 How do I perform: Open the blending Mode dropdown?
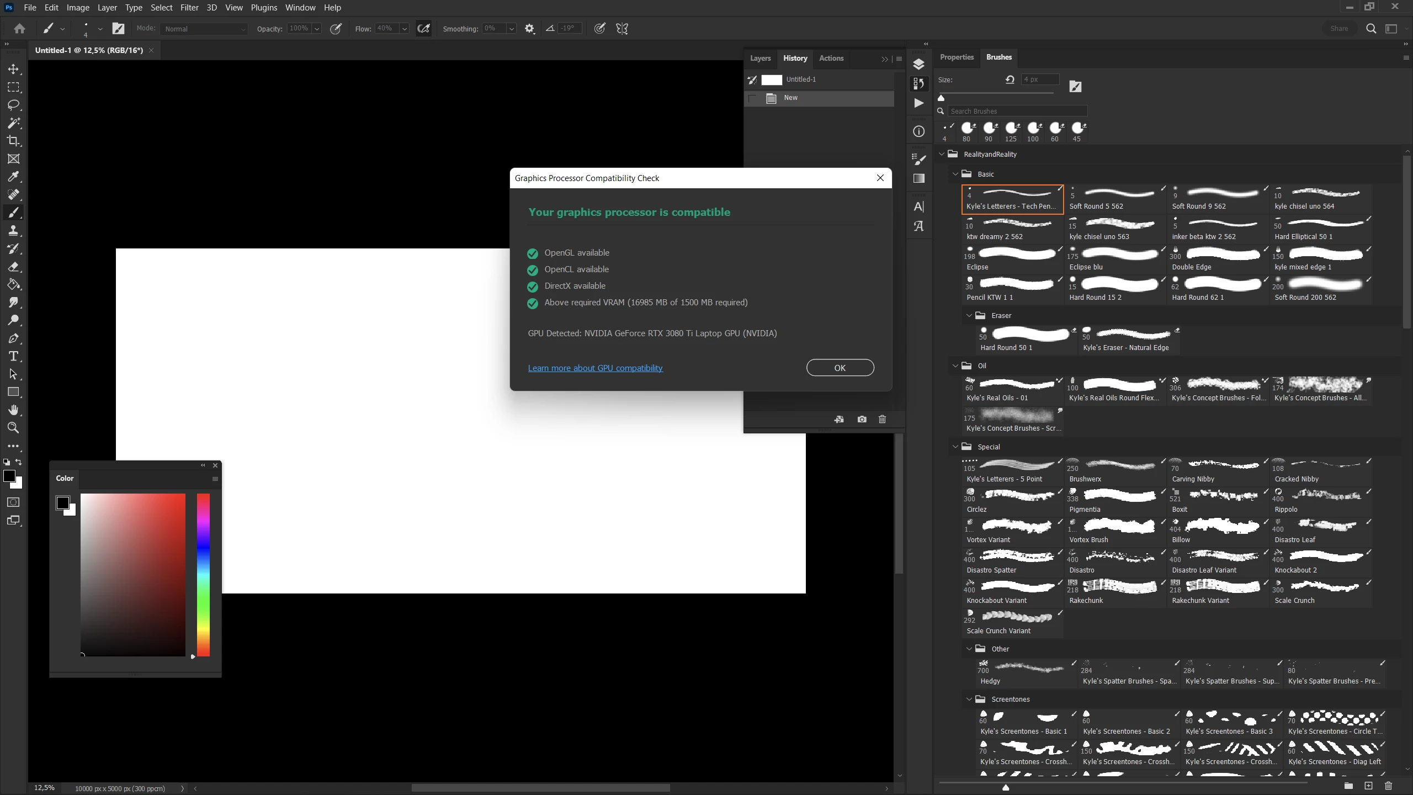(204, 29)
